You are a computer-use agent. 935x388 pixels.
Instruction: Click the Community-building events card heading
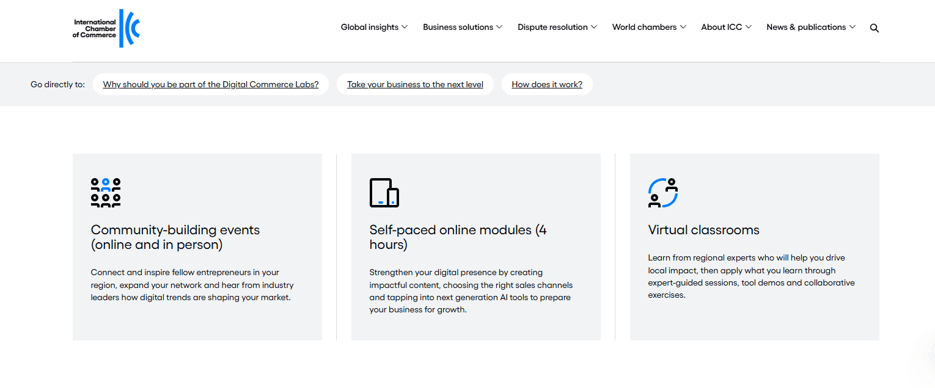(x=175, y=237)
